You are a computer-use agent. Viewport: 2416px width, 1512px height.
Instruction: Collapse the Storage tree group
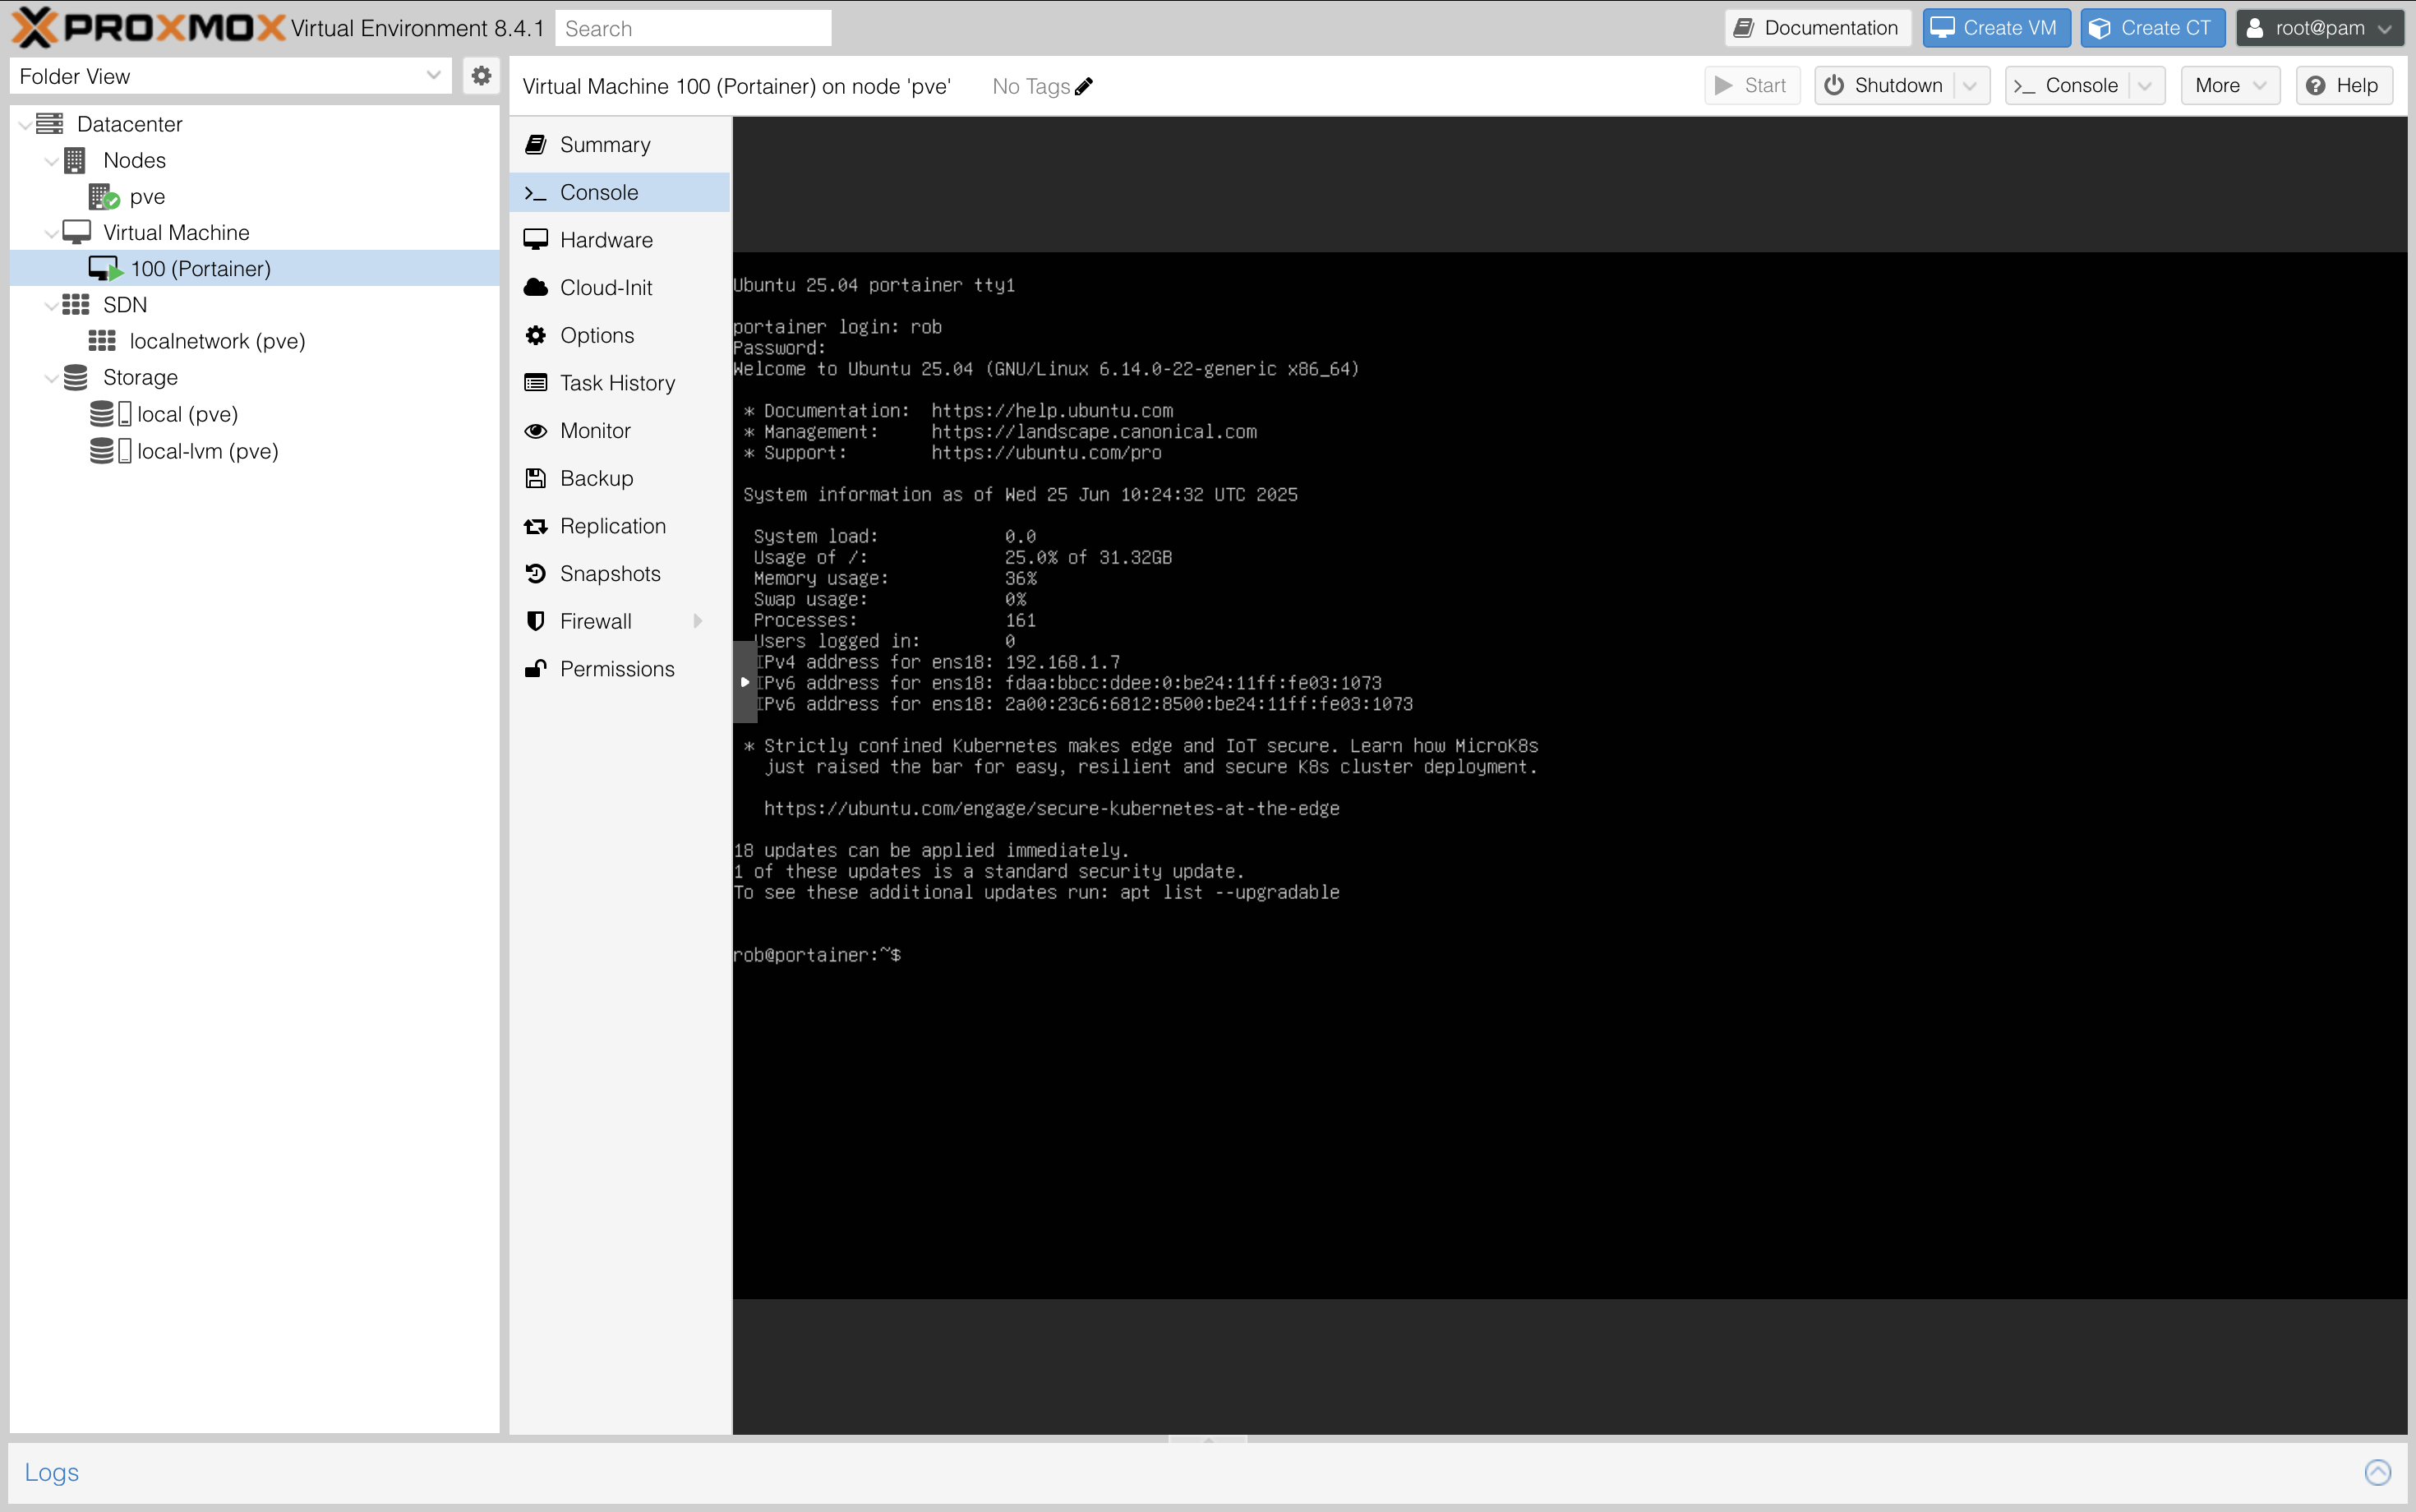(x=50, y=378)
